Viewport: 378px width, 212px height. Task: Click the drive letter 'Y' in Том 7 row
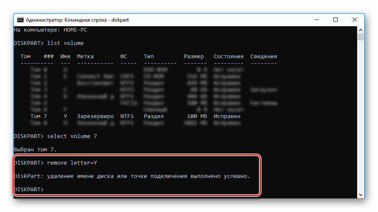[65, 116]
